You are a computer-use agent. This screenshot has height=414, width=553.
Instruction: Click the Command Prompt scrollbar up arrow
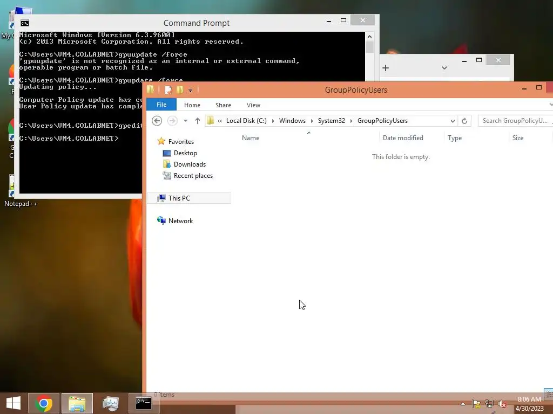coord(369,37)
